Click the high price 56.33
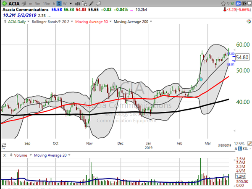Image resolution: width=252 pixels, height=189 pixels. 69,10
